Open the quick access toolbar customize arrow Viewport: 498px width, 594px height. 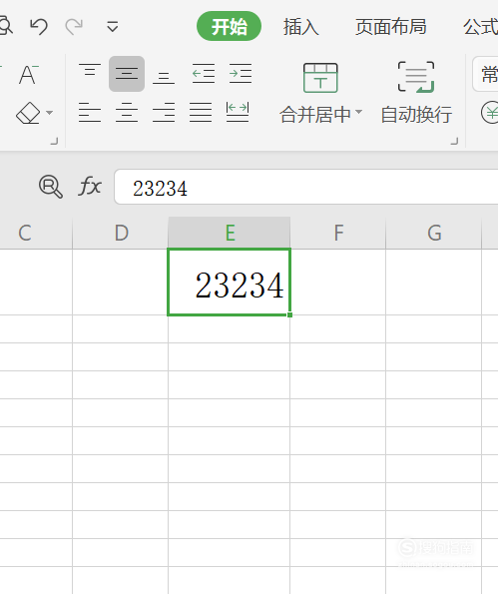coord(113,27)
